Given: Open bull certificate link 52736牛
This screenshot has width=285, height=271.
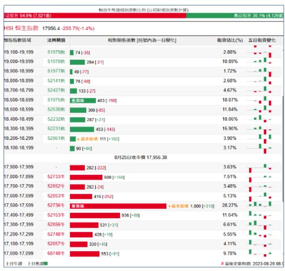Looking at the screenshot, I should (56, 206).
